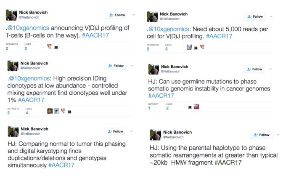Follow from the parental haplotype tweet

point(261,135)
